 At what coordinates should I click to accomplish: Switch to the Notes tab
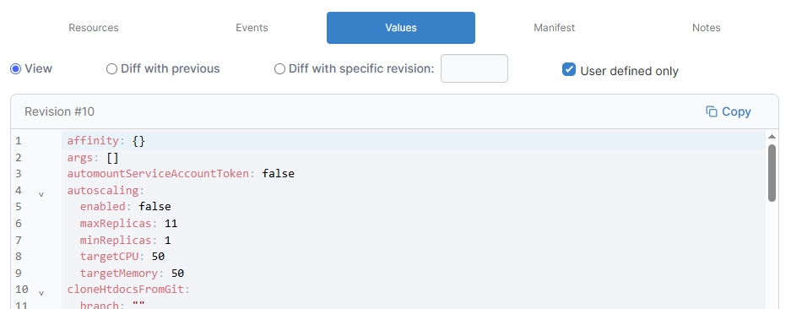707,28
